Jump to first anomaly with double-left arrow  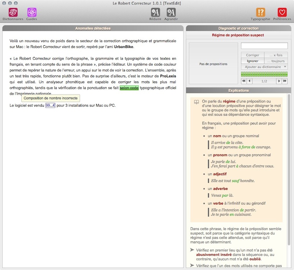pos(244,81)
